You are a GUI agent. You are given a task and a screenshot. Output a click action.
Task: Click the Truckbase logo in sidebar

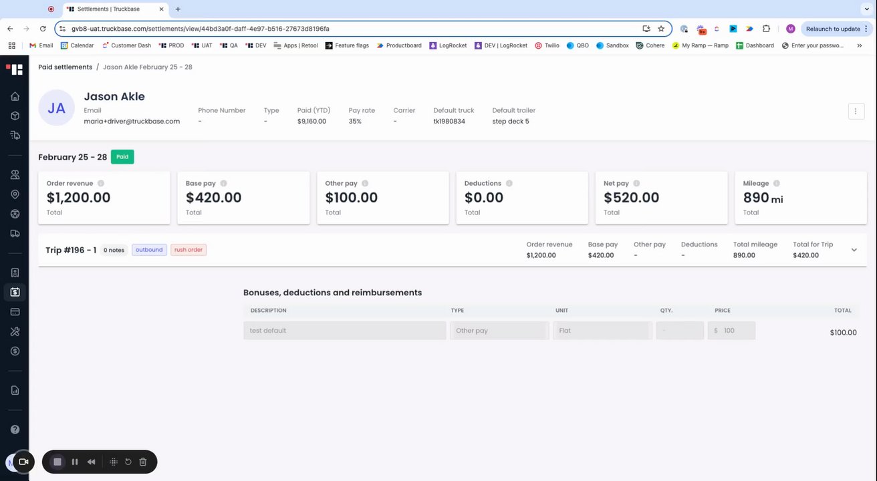[15, 69]
